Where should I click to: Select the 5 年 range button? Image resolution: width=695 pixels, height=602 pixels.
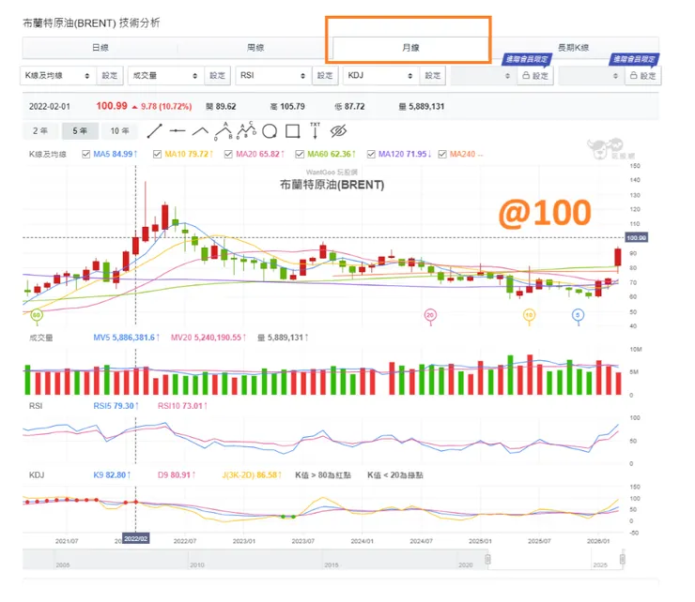coord(80,131)
